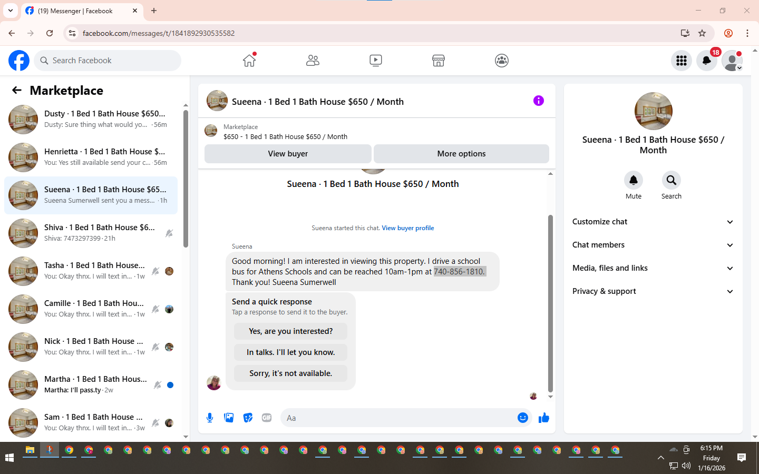Image resolution: width=759 pixels, height=474 pixels.
Task: Click the View buyer button
Action: 288,154
